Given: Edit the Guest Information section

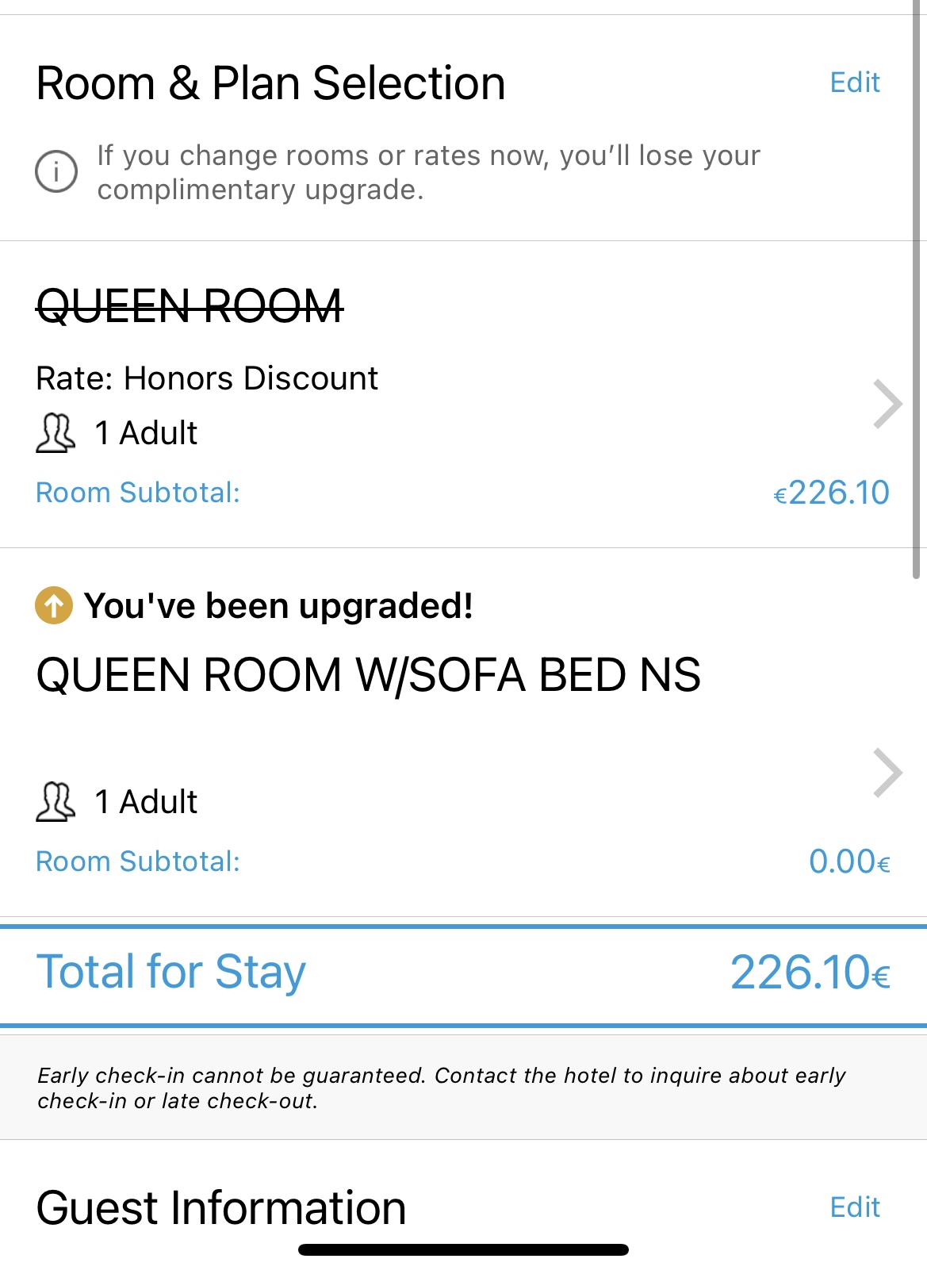Looking at the screenshot, I should point(854,1207).
